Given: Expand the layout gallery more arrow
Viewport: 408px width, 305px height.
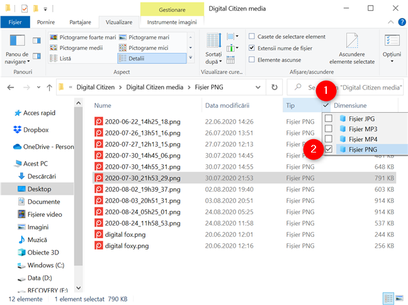Looking at the screenshot, I should click(191, 58).
